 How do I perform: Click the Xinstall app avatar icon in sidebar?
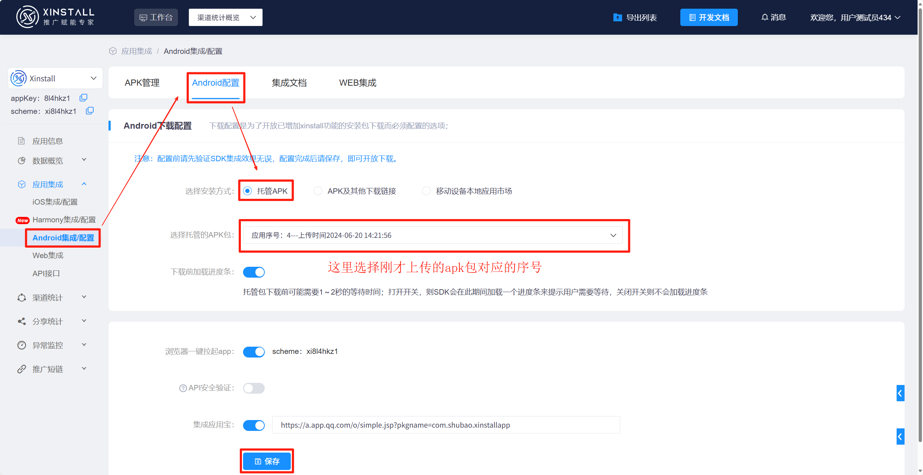click(18, 78)
